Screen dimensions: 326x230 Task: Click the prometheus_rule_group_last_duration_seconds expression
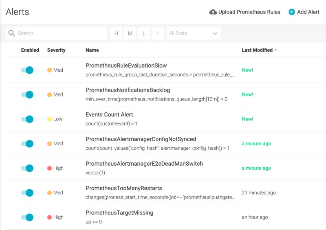160,74
